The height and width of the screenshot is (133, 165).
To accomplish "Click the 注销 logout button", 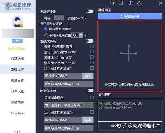I will pos(17,41).
